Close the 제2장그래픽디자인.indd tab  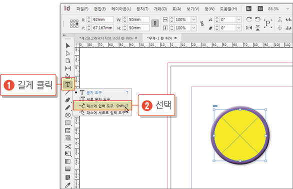click(136, 38)
